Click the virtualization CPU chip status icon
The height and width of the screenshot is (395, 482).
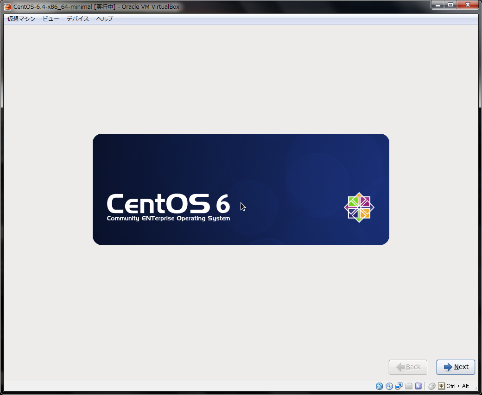pos(418,386)
